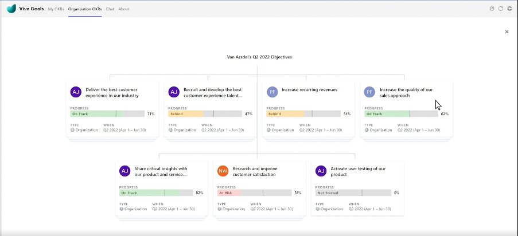Image resolution: width=518 pixels, height=236 pixels.
Task: Click PF avatar on Increase the quality card
Action: pyautogui.click(x=369, y=92)
